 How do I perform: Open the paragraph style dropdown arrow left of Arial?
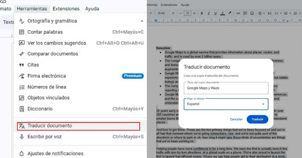151,13
